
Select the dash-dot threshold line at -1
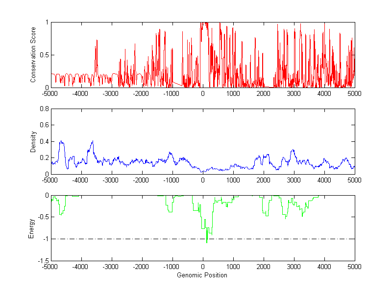[294, 239]
